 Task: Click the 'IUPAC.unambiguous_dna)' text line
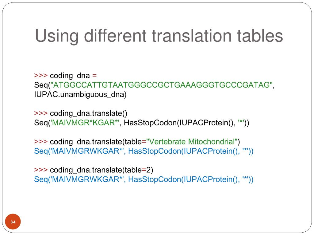coord(80,94)
